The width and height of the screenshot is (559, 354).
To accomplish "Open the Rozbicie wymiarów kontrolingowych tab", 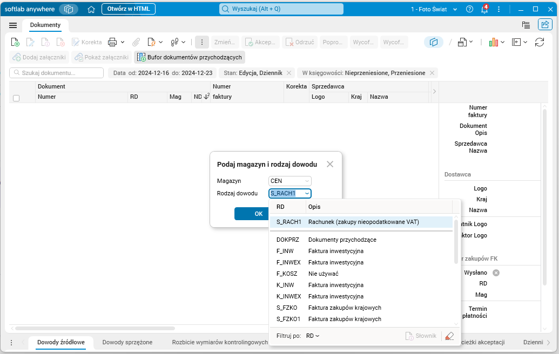I will tap(220, 342).
